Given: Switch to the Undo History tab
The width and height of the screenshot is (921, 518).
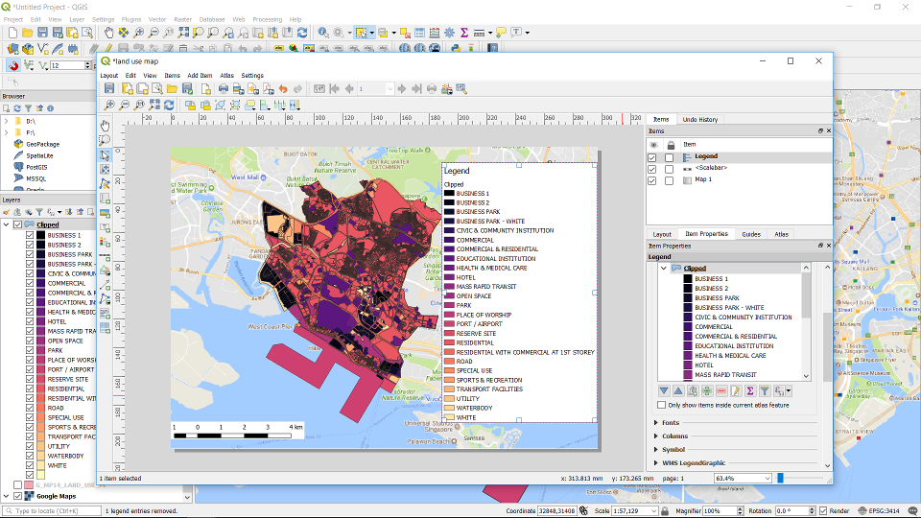Looking at the screenshot, I should coord(699,120).
